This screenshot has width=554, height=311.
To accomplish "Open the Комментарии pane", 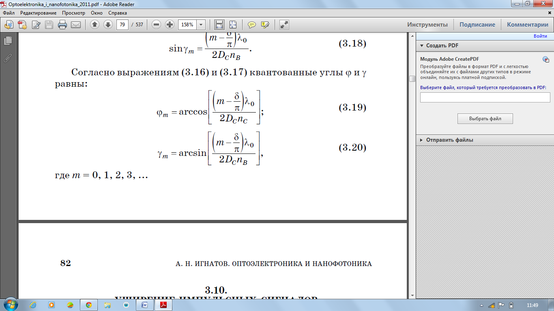I will [528, 25].
